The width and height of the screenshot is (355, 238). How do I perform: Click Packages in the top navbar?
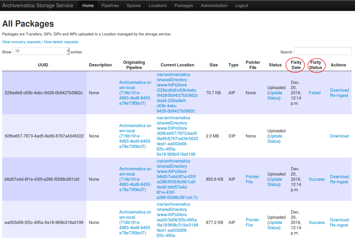tap(184, 5)
